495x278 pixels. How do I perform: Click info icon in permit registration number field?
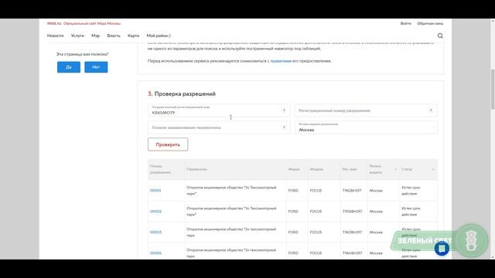[x=431, y=110]
